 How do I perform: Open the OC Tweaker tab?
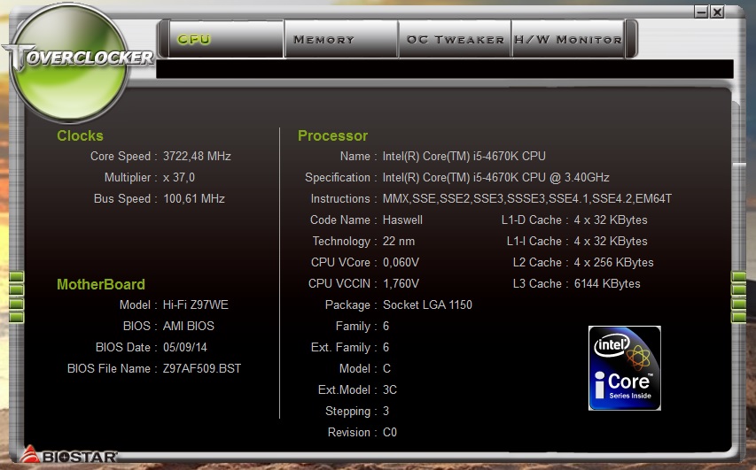coord(455,40)
